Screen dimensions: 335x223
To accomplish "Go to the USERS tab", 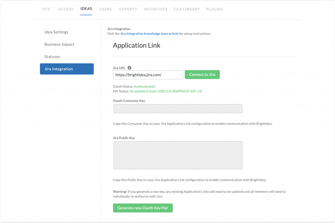I will [x=105, y=9].
